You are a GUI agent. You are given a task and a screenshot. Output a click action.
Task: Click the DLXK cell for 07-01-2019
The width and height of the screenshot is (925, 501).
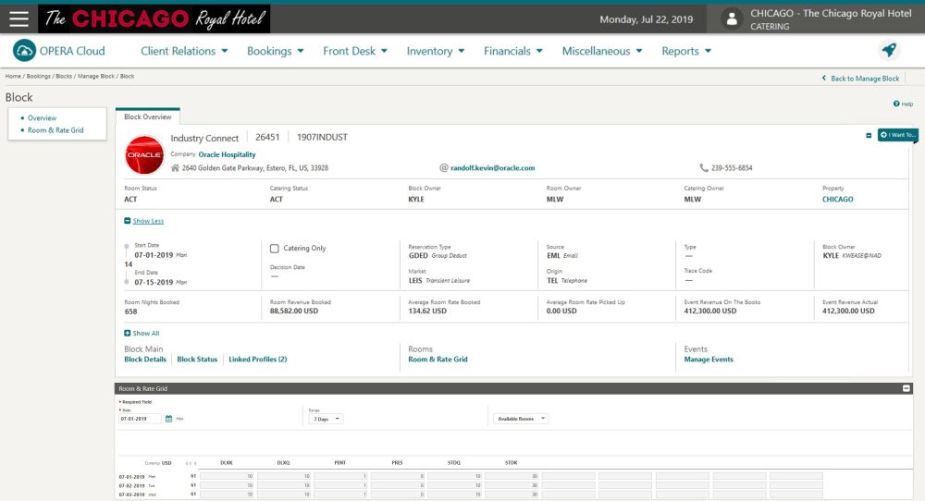pyautogui.click(x=228, y=476)
